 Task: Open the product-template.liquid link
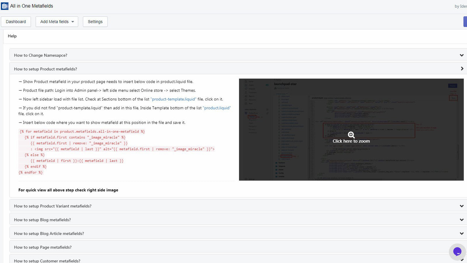pyautogui.click(x=173, y=99)
